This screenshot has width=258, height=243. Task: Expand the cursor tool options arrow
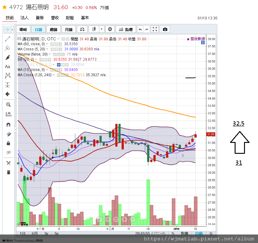point(12,30)
